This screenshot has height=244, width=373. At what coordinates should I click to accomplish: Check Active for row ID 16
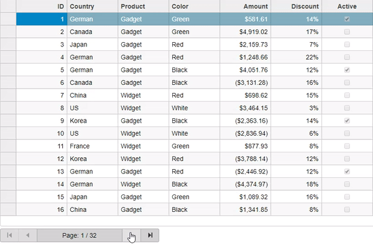point(347,209)
